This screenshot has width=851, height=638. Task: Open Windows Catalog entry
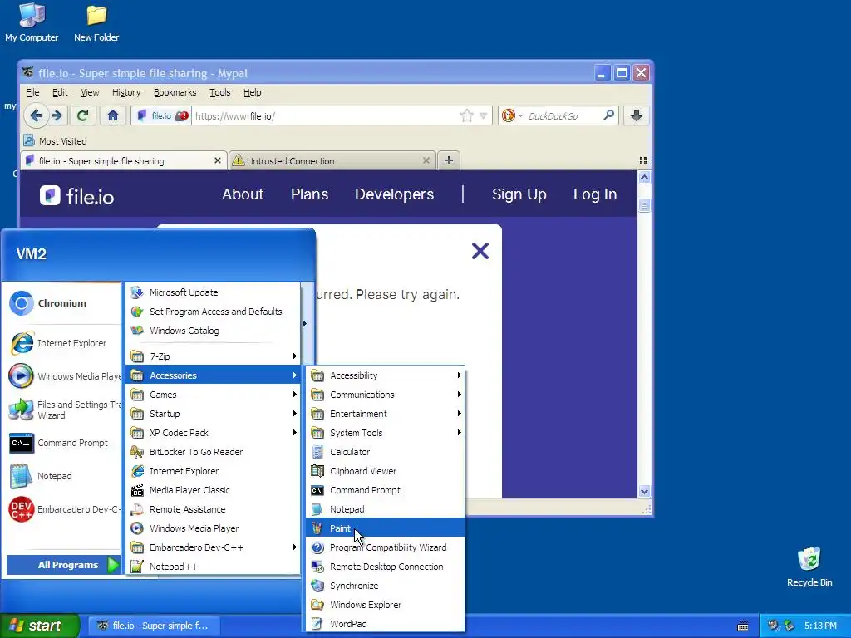213,331
